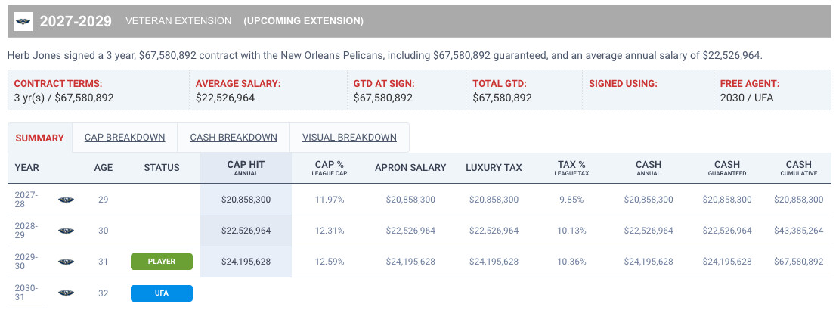The height and width of the screenshot is (310, 839).
Task: Click the Free Agent 2030 / UFA box
Action: 772,90
